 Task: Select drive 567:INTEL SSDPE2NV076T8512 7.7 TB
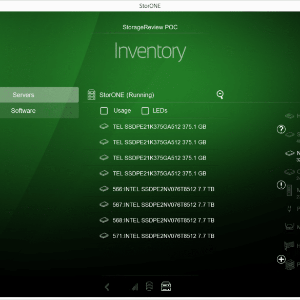[x=157, y=205]
